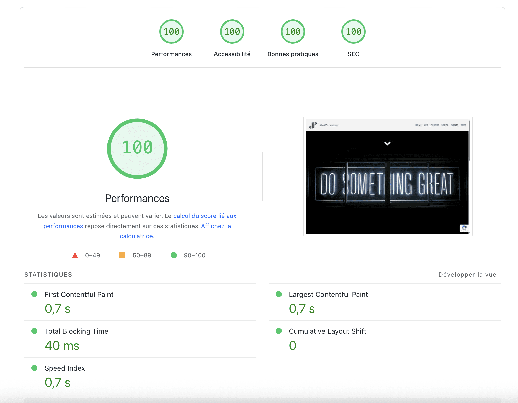Click the Largest Contentful Paint label
Viewport: 518px width, 403px height.
tap(328, 294)
